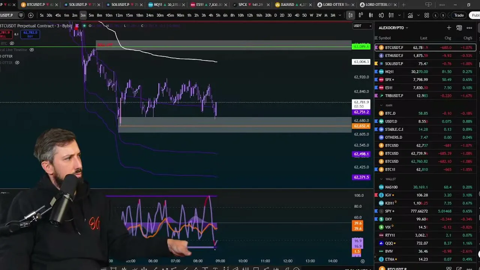Select the TRBUSDT.P row in the watchlist
This screenshot has height=270, width=480.
(x=426, y=96)
